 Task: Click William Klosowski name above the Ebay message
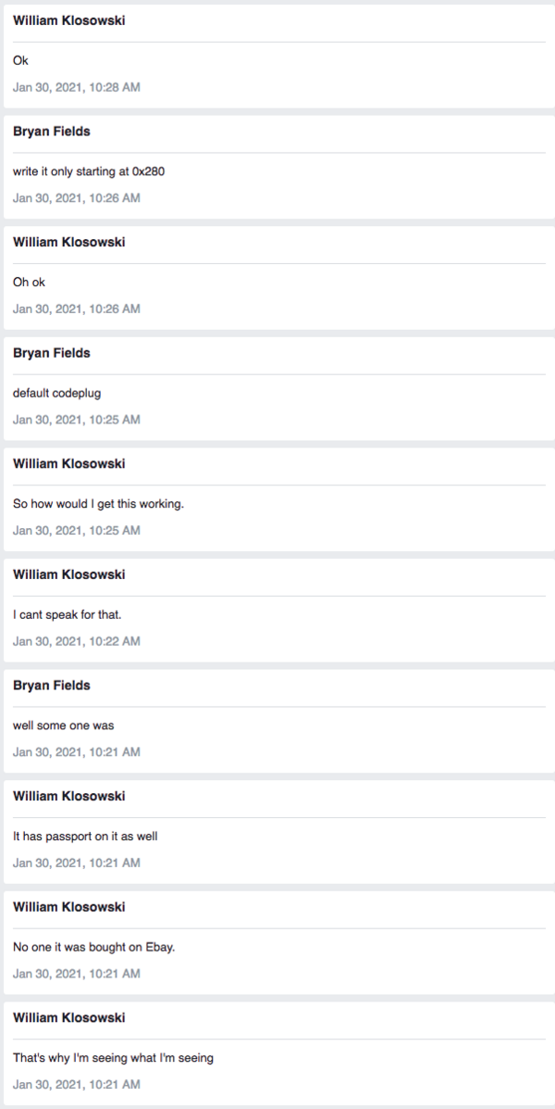pyautogui.click(x=68, y=907)
